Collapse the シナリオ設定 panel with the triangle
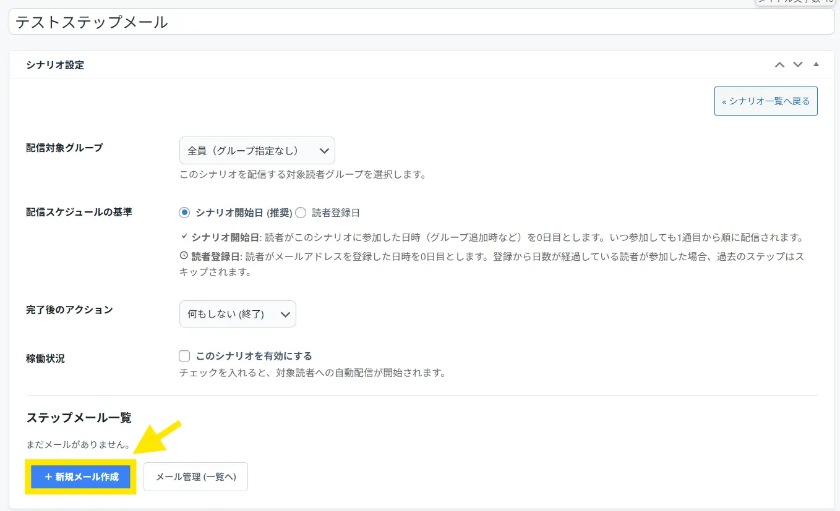Image resolution: width=840 pixels, height=511 pixels. (x=816, y=65)
